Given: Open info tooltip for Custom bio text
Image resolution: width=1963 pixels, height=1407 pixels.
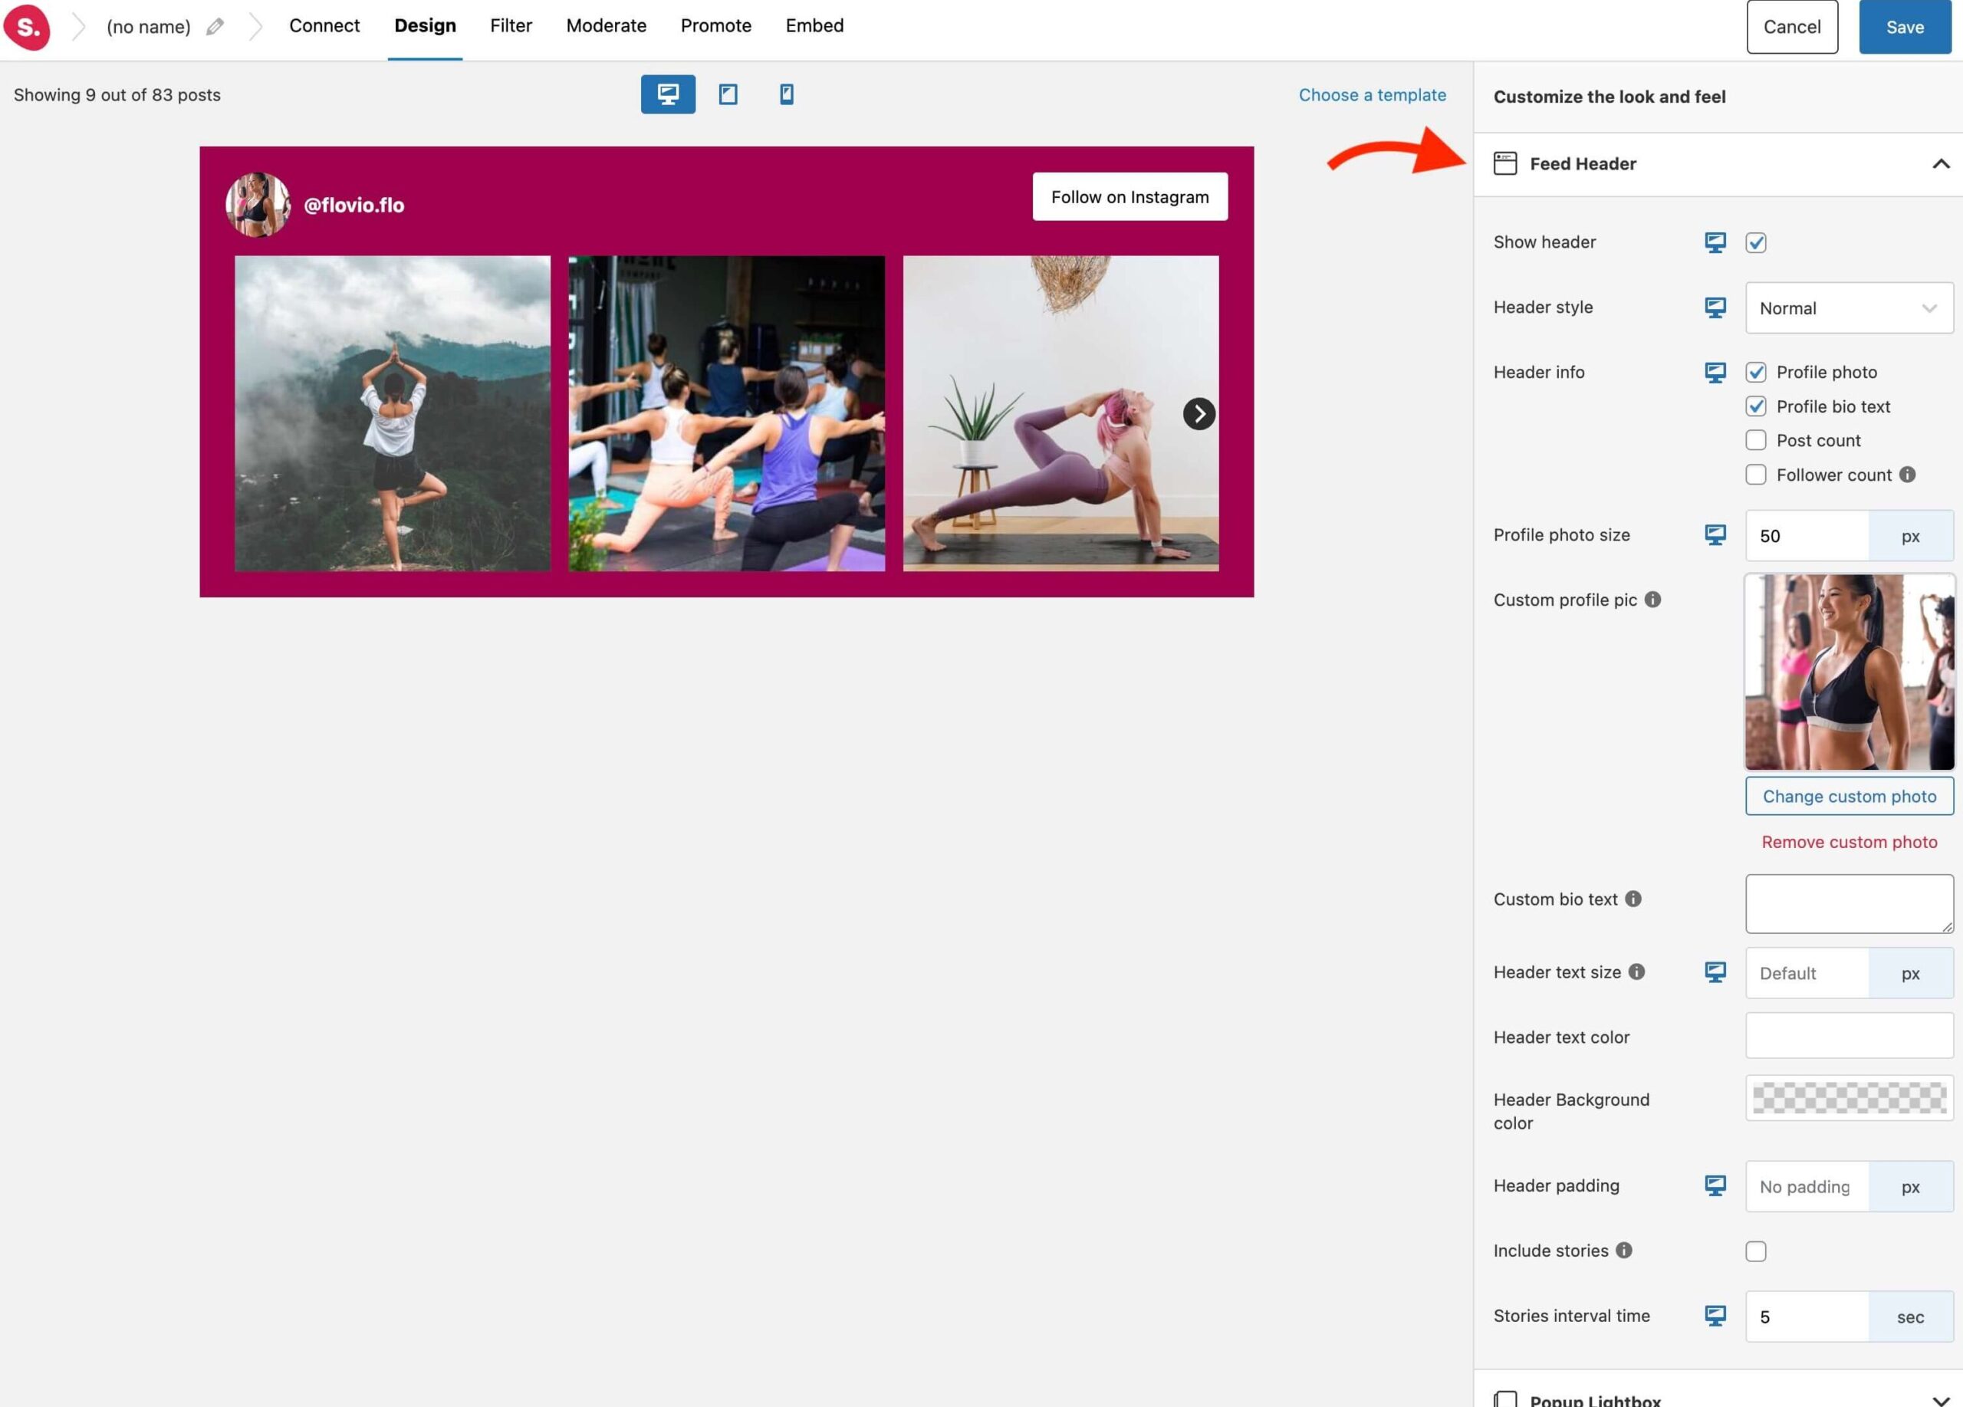Looking at the screenshot, I should pos(1633,898).
